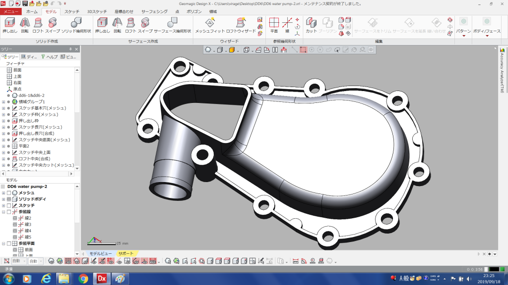The width and height of the screenshot is (508, 285).
Task: Launch the ロフトウィザード (Loft Wizard)
Action: point(241,24)
